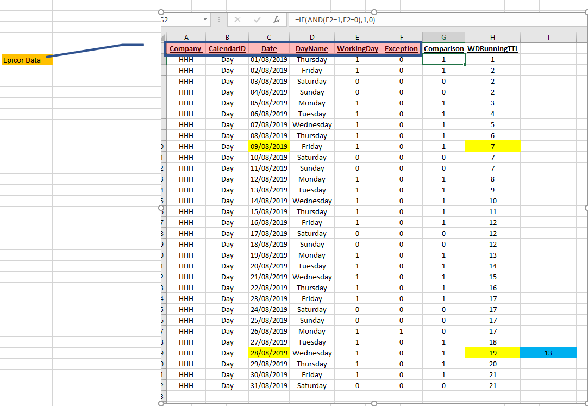Screen dimensions: 588x406
Task: Select column H header
Action: (x=492, y=37)
